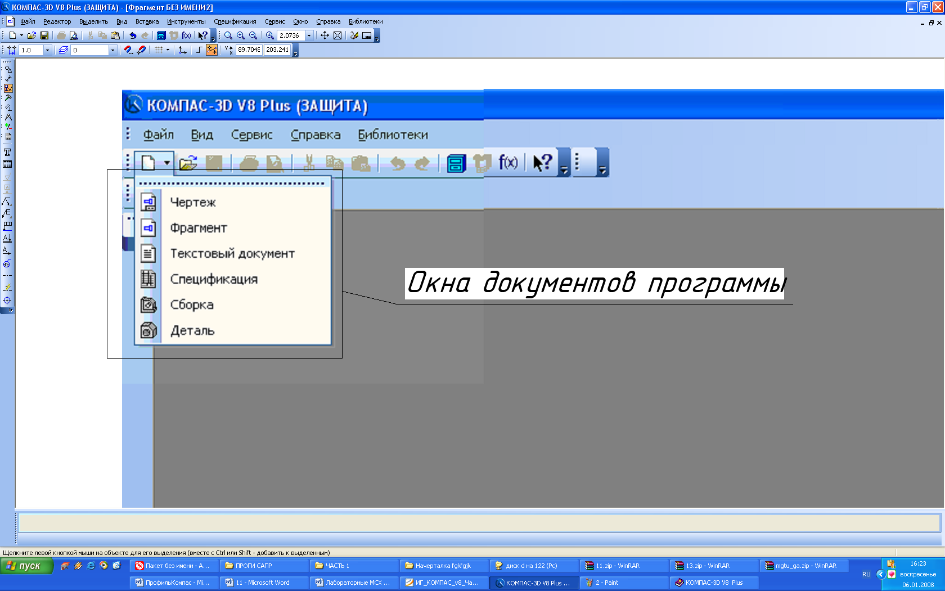945x591 pixels.
Task: Open a file with the folder icon
Action: point(31,35)
